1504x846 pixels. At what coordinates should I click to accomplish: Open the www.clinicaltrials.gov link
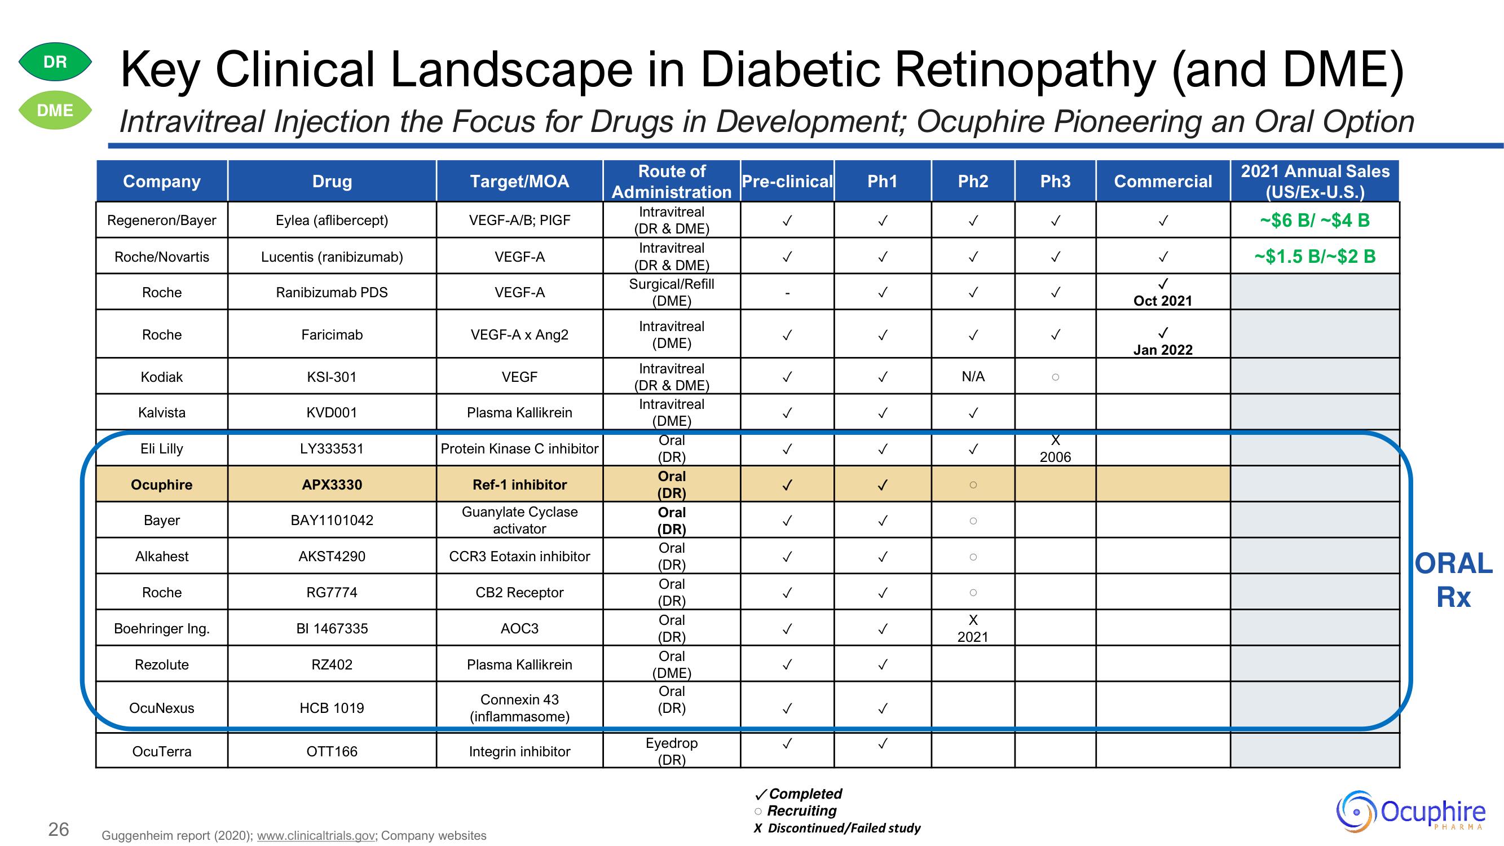tap(315, 835)
